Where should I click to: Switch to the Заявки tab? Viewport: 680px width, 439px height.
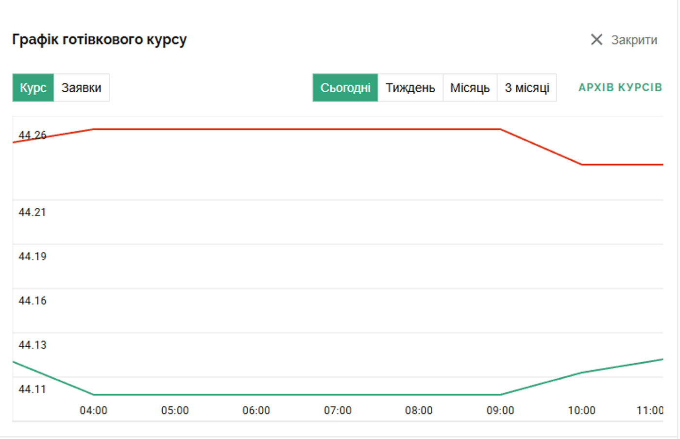[82, 88]
